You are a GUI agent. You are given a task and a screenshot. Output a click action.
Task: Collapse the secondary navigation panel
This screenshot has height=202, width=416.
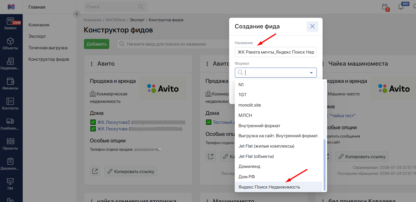coord(76,14)
